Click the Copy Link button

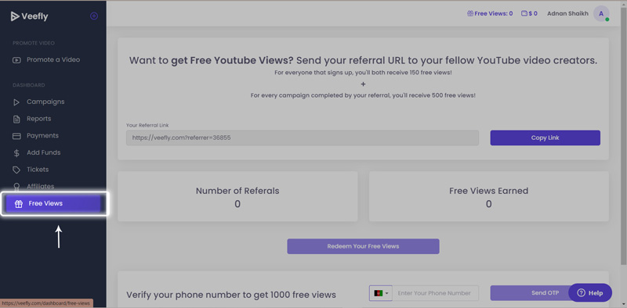click(545, 138)
